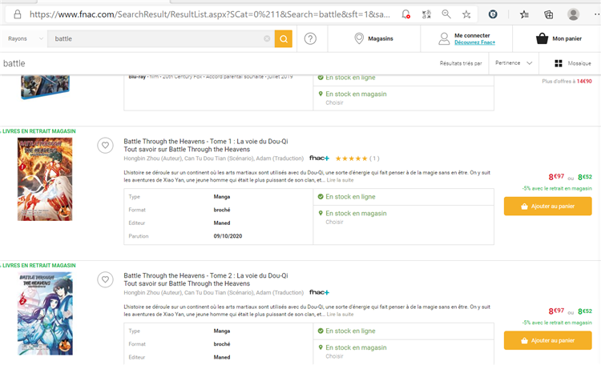The image size is (601, 365).
Task: Add Tome 1 to wishlist heart
Action: coord(105,145)
